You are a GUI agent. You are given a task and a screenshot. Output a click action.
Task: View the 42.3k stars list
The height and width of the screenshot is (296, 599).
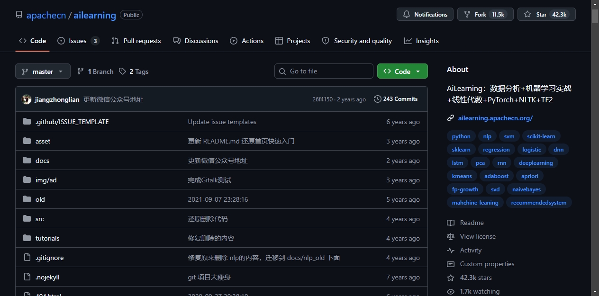[470, 278]
